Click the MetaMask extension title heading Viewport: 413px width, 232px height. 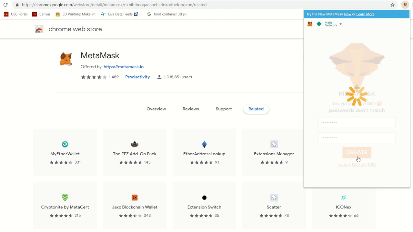click(x=100, y=55)
